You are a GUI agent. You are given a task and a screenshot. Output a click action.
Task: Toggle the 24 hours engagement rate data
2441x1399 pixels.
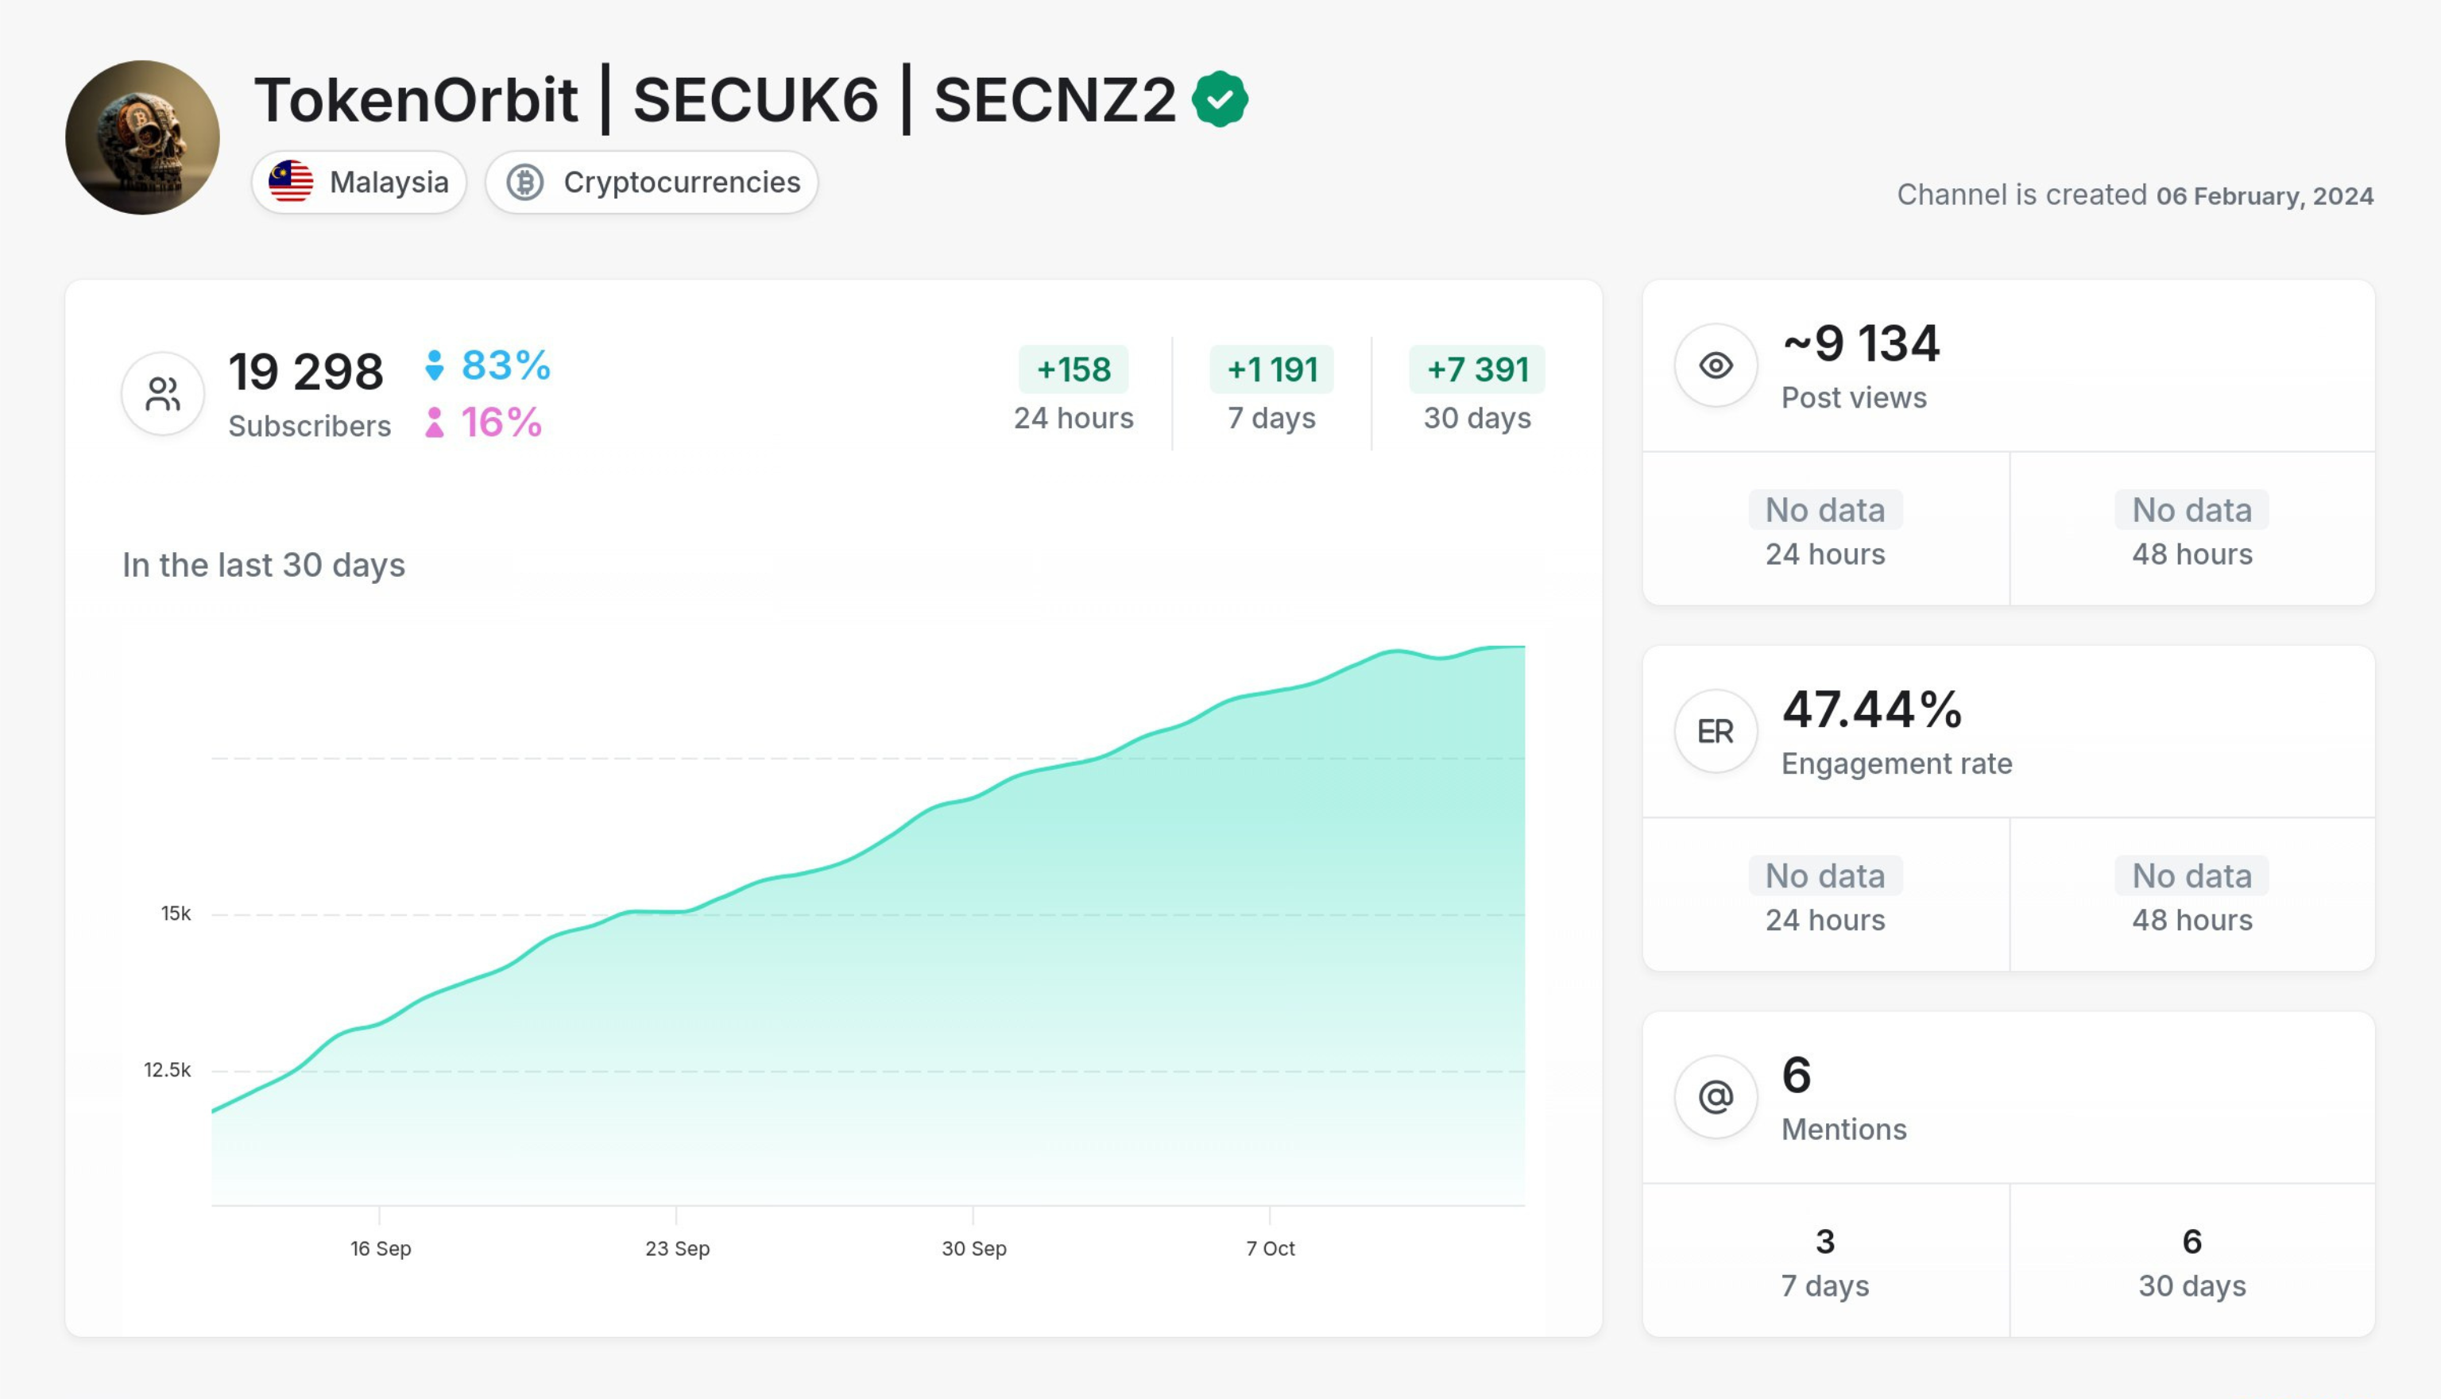coord(1824,895)
